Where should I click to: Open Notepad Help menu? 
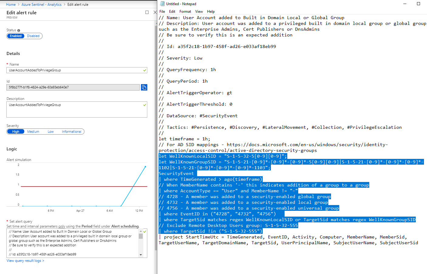(x=211, y=12)
